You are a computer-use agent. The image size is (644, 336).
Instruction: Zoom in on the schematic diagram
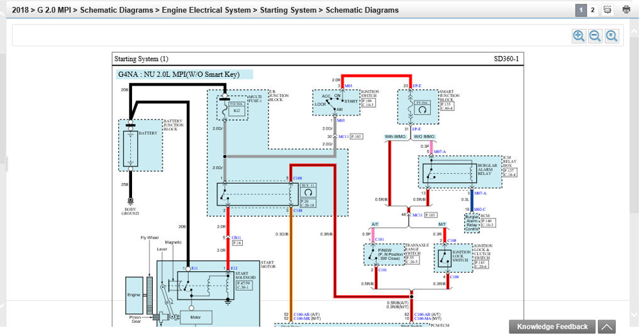tap(579, 36)
